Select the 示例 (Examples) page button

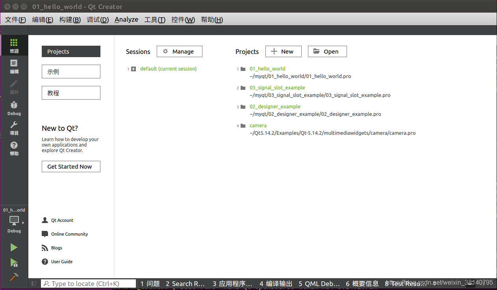[x=71, y=72]
